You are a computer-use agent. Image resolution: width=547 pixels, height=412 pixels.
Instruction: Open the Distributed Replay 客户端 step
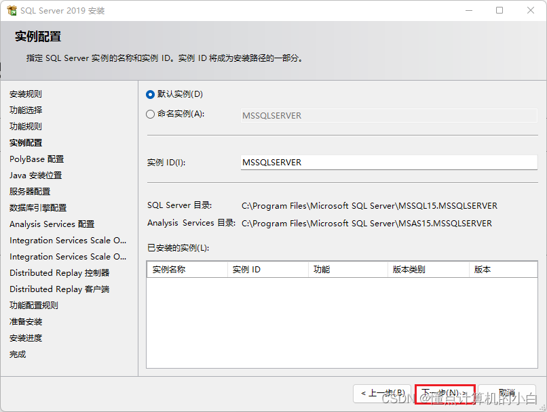(x=60, y=289)
